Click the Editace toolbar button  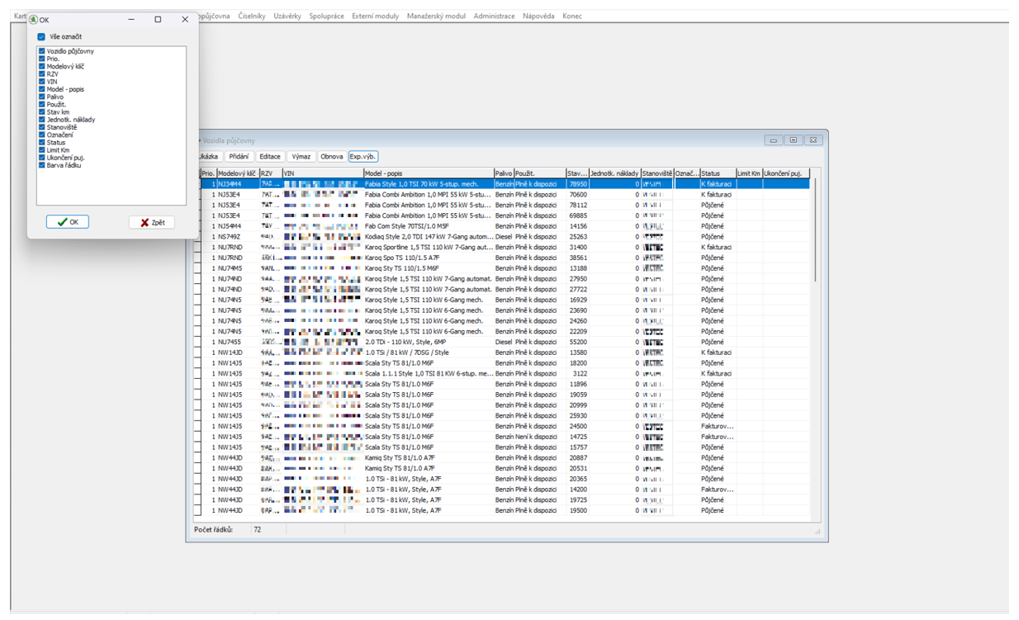coord(270,157)
